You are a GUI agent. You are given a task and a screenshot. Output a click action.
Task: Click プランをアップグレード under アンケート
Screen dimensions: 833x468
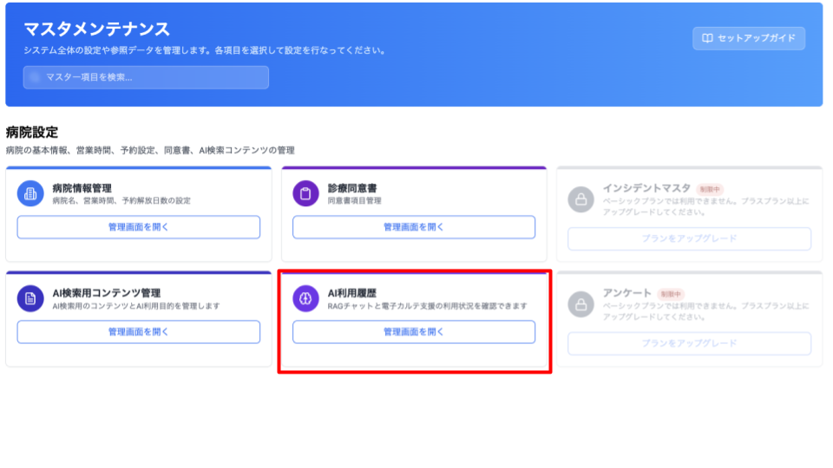click(x=690, y=344)
